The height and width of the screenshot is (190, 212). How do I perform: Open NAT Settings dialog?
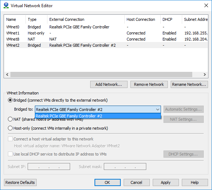184,119
